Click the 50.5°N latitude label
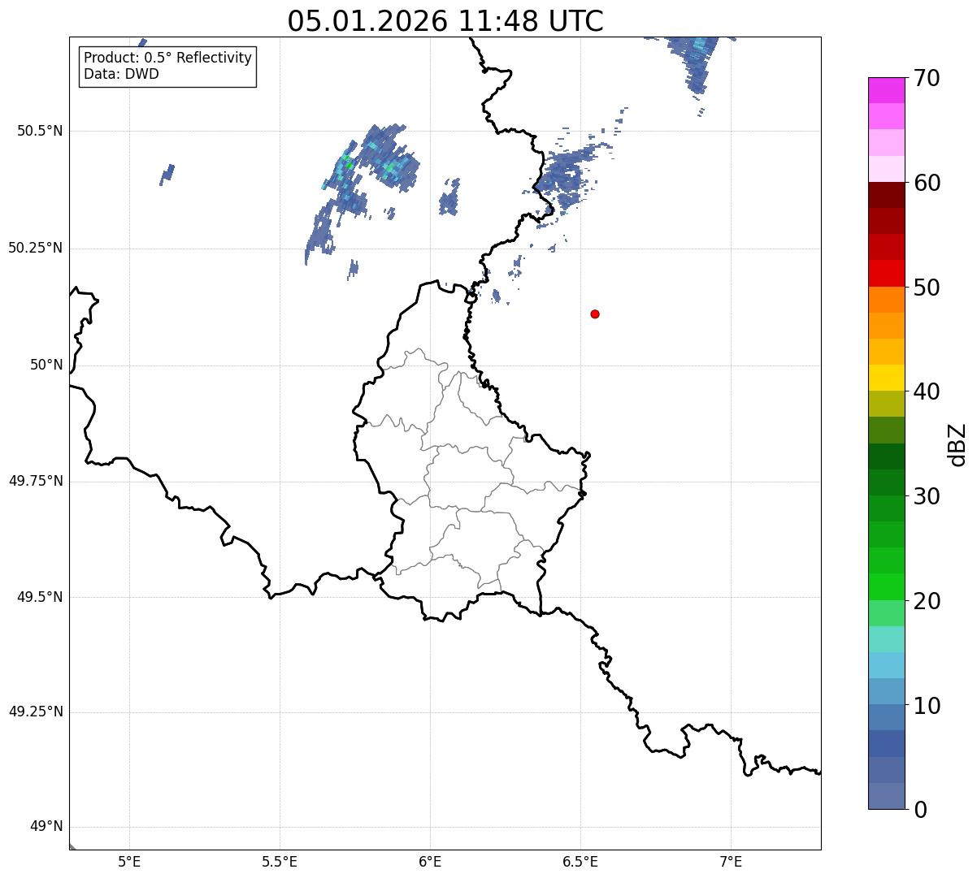The image size is (977, 878). 40,131
